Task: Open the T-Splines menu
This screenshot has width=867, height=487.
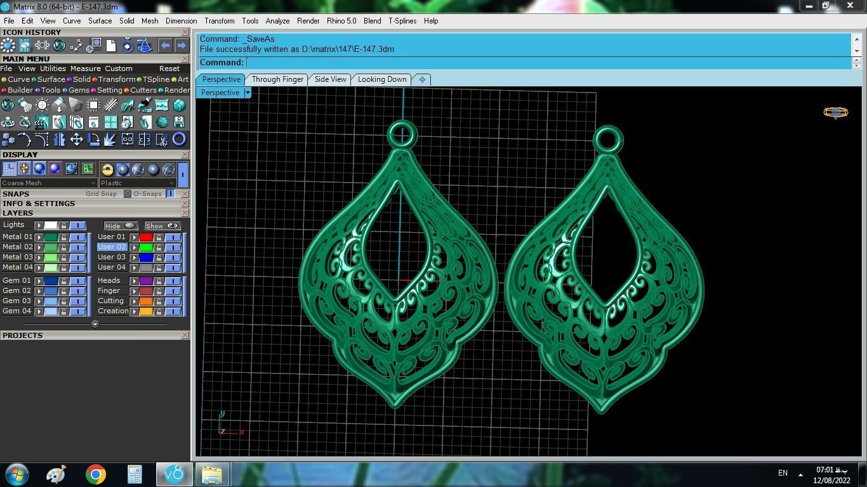Action: pos(402,21)
